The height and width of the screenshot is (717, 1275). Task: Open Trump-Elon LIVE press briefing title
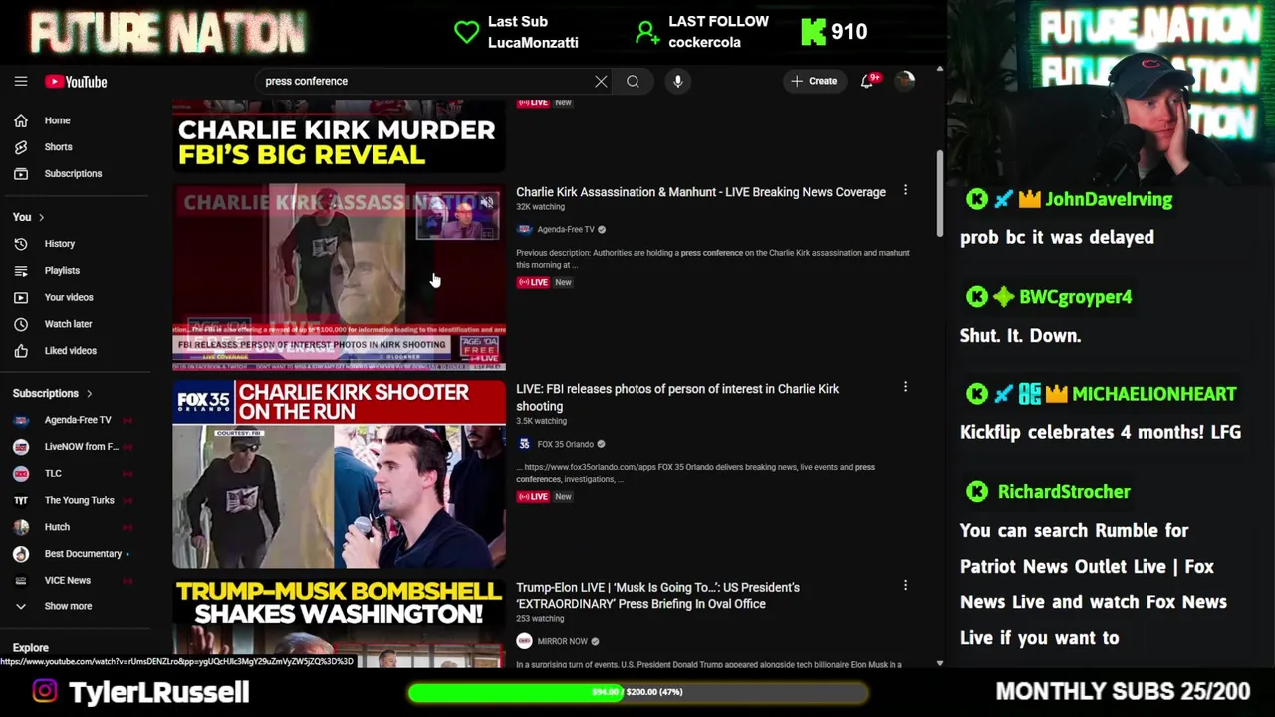point(657,596)
